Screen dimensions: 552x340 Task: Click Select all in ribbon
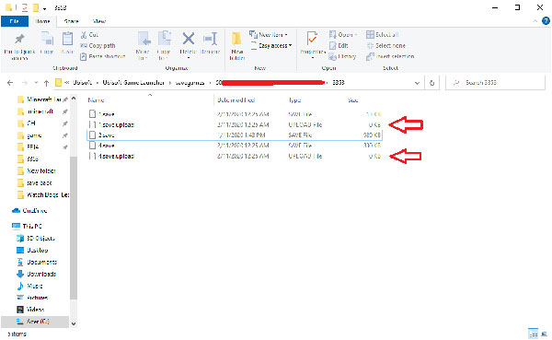click(383, 35)
